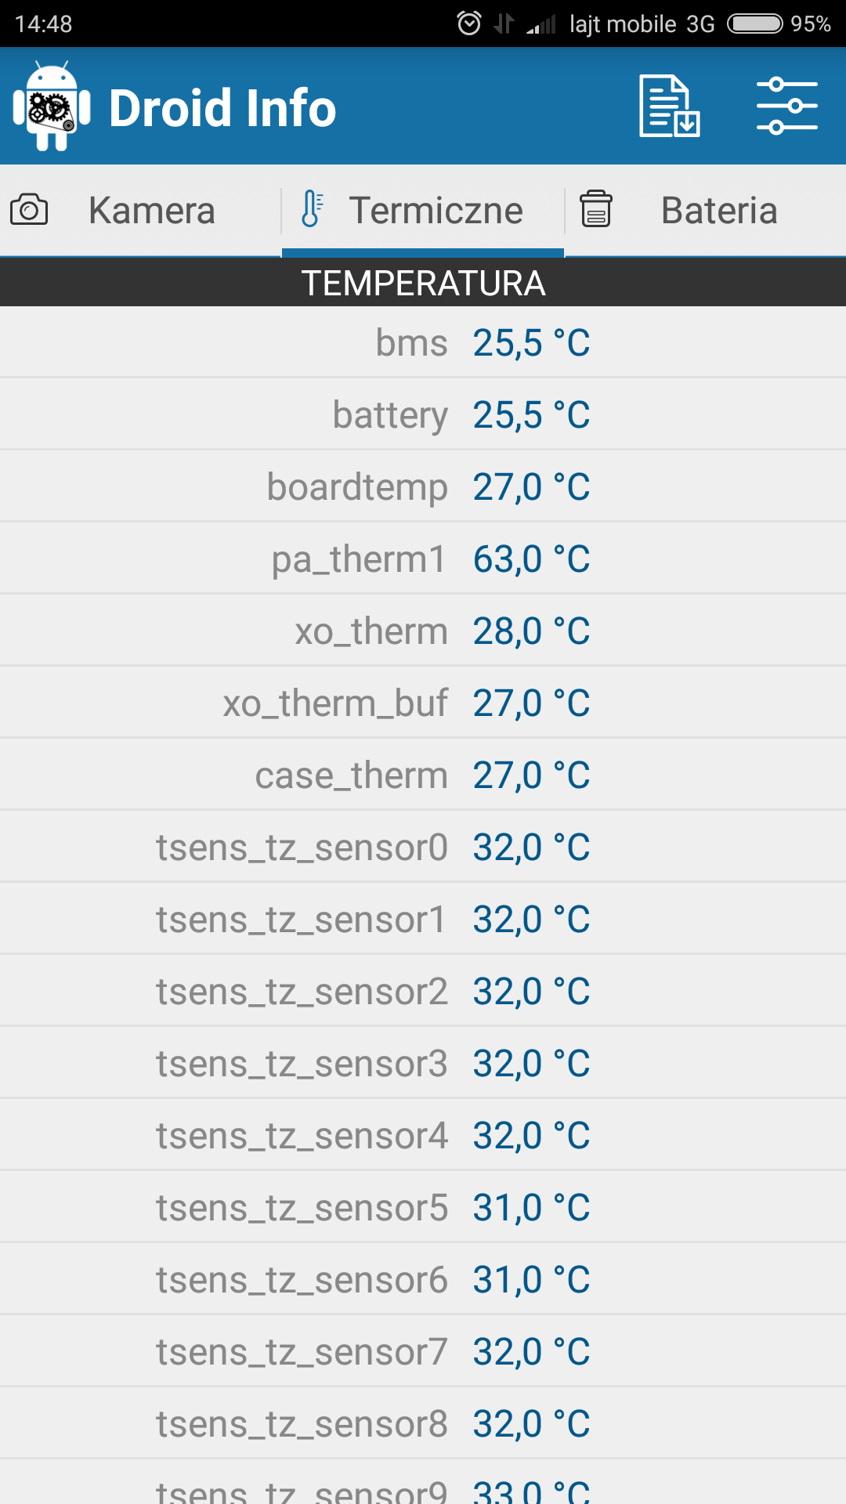Select the bms temperature row
The image size is (846, 1504).
423,343
